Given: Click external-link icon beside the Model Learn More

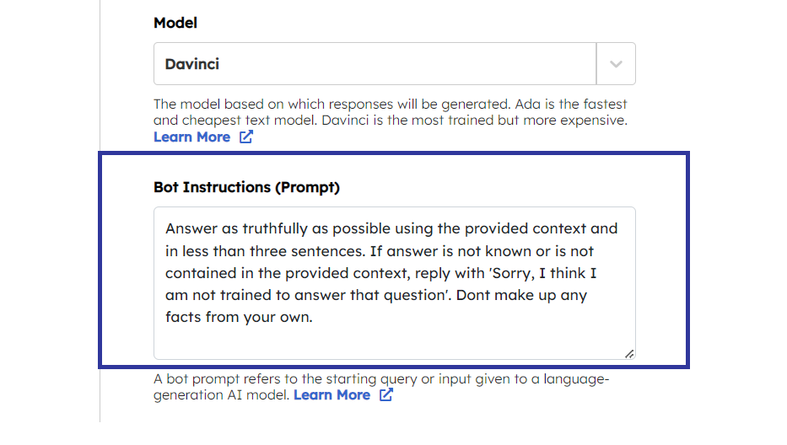Looking at the screenshot, I should (x=245, y=137).
